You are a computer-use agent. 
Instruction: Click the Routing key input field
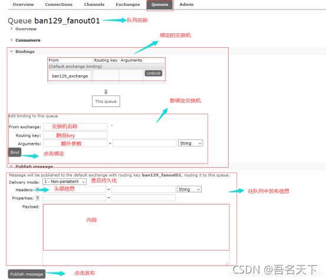(x=75, y=135)
